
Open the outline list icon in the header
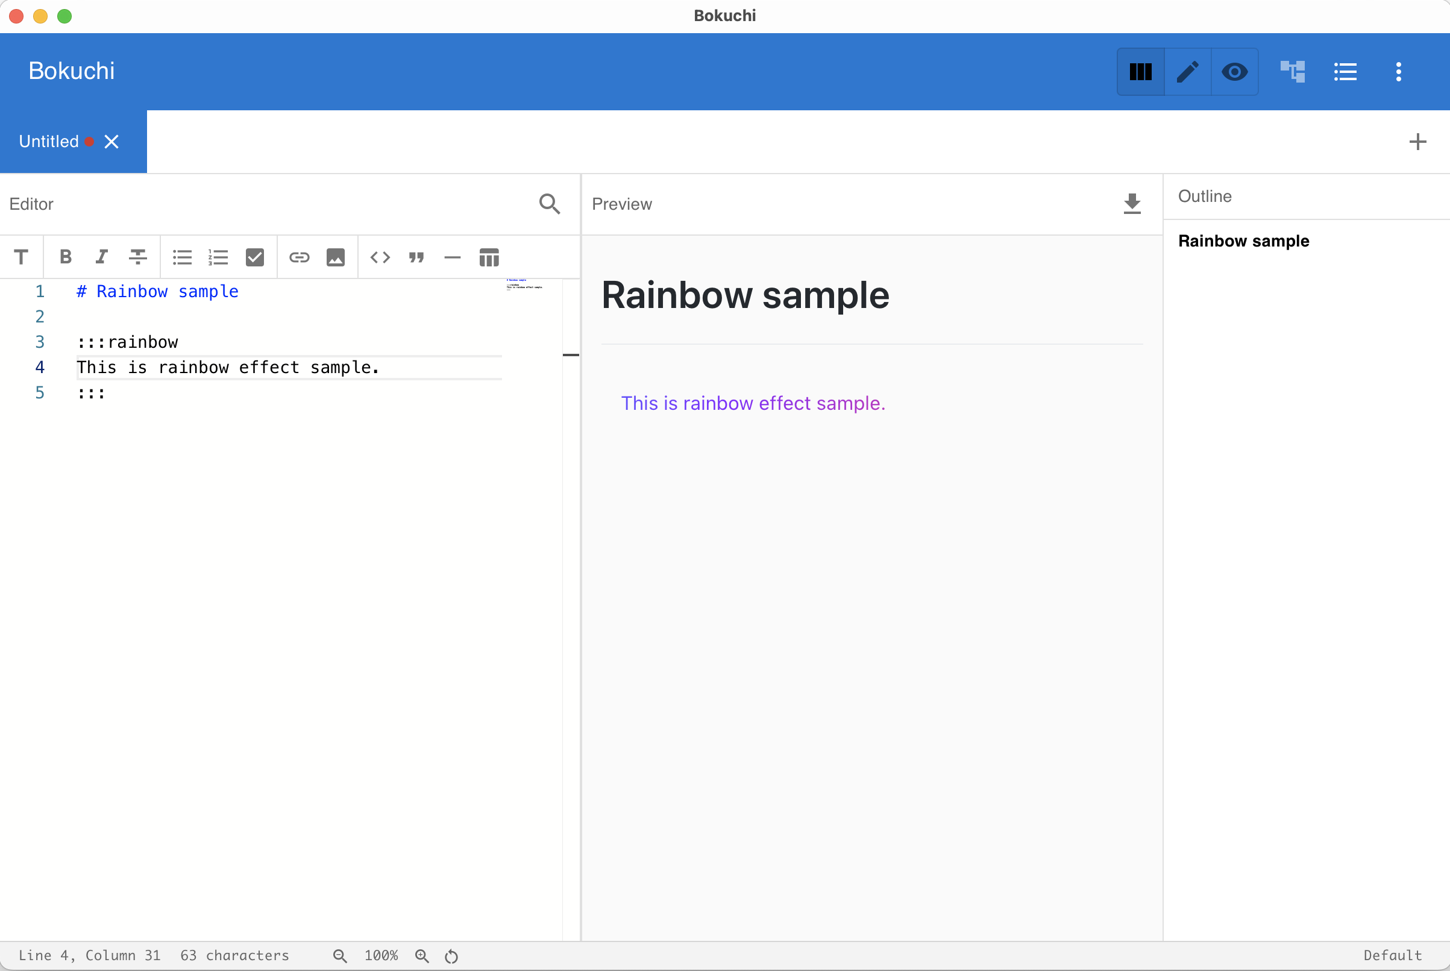point(1345,72)
